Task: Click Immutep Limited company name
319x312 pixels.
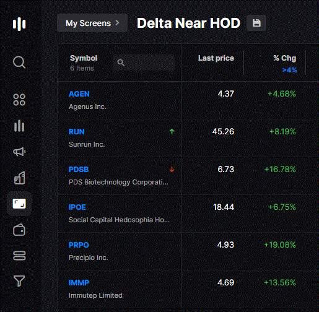Action: [95, 295]
